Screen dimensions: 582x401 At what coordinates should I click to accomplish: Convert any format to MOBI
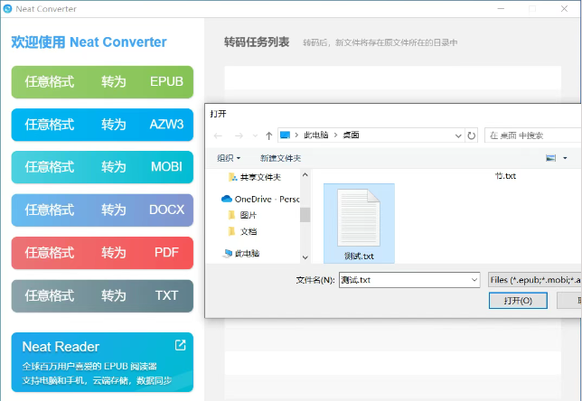click(x=102, y=167)
